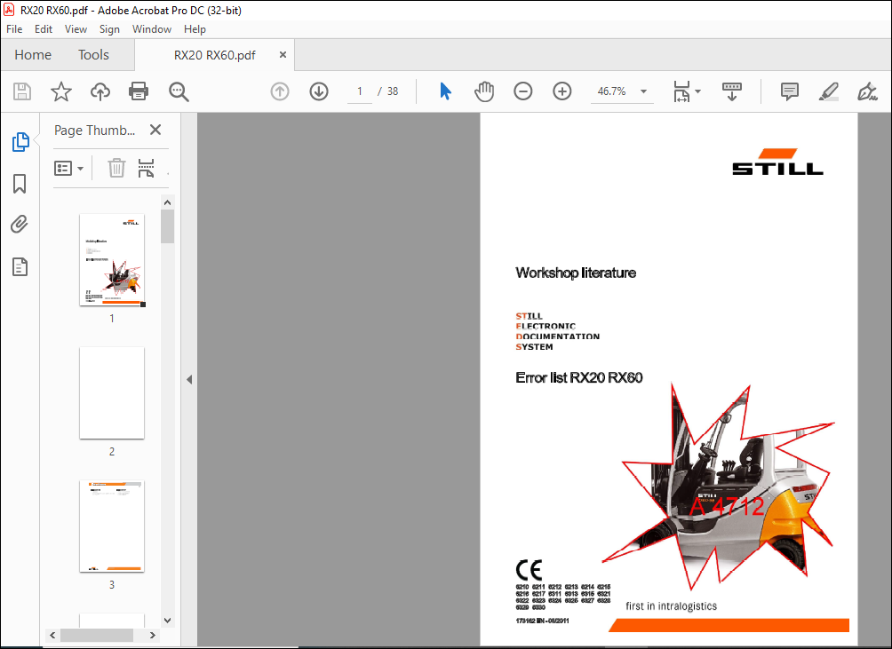Switch to the Home tab

coord(33,54)
